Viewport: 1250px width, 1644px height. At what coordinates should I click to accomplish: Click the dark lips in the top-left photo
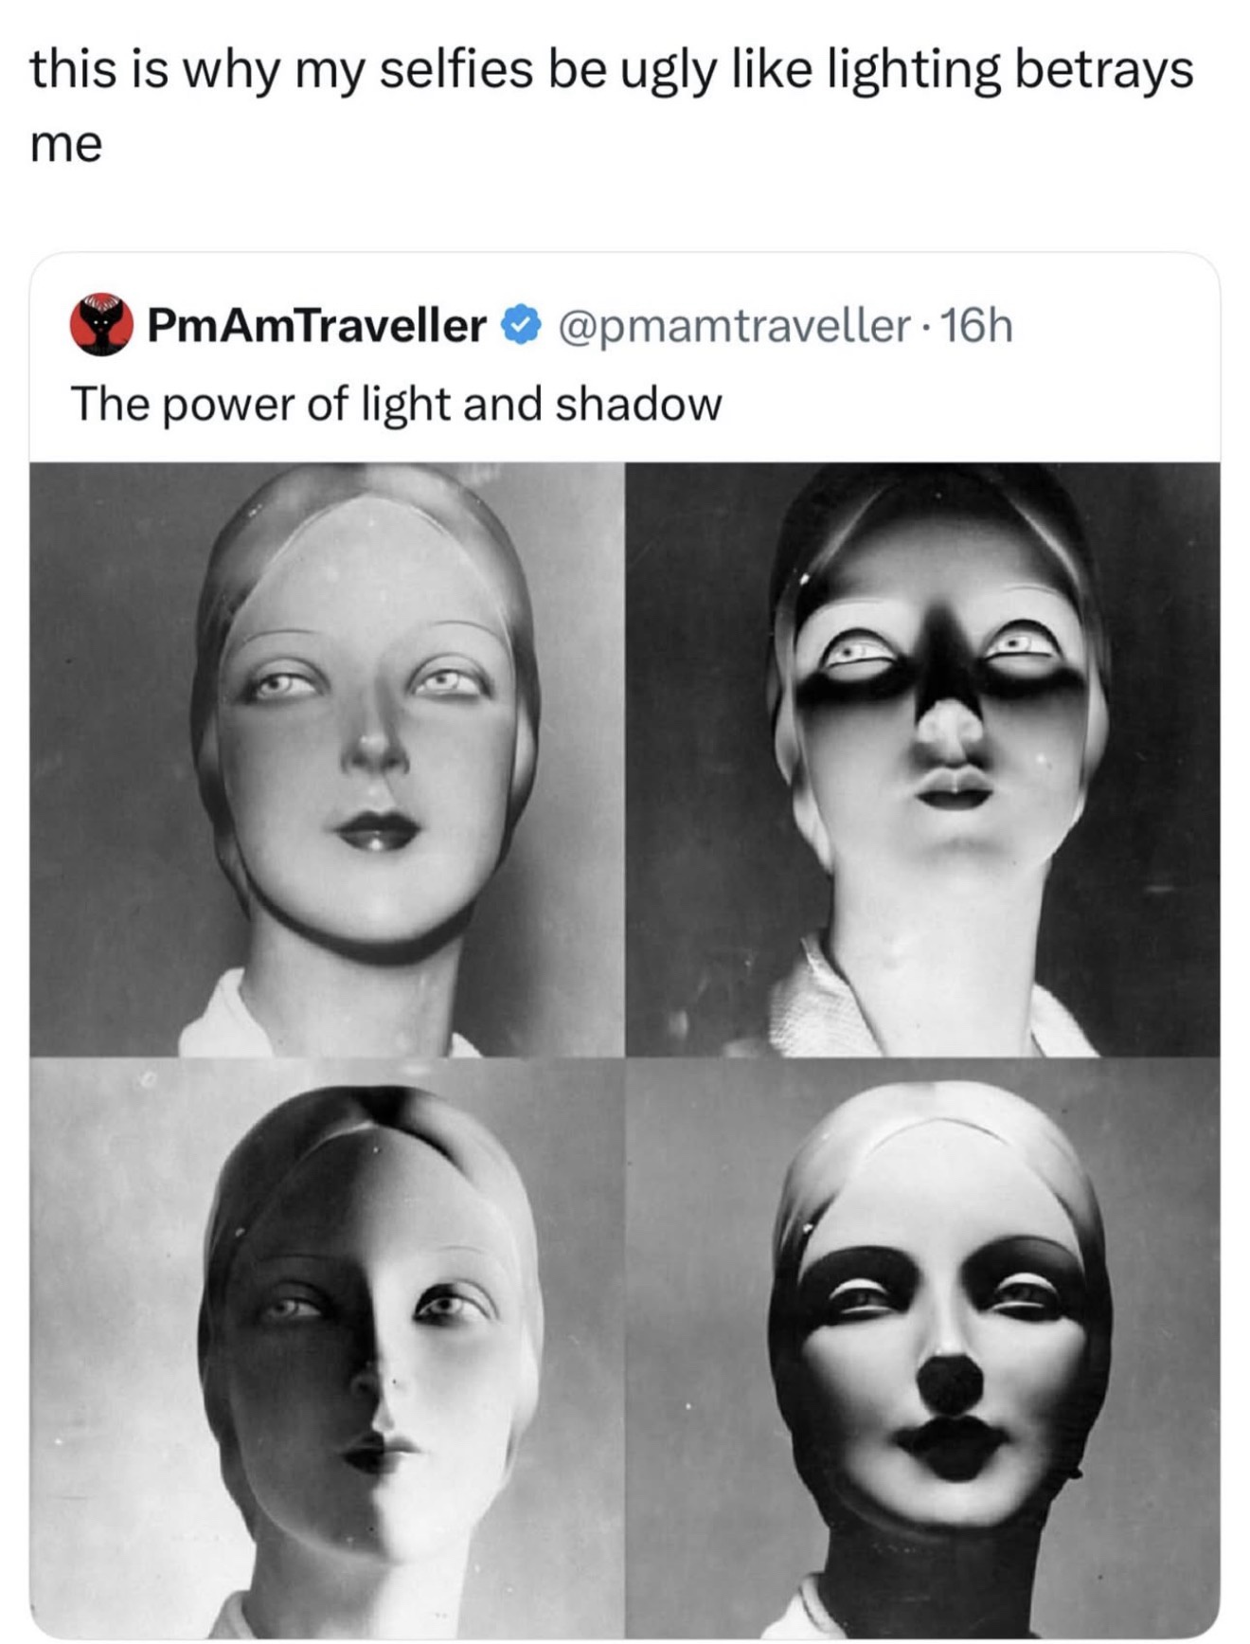click(377, 831)
